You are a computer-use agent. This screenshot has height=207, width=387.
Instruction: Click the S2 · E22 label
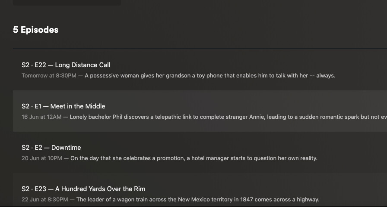point(33,65)
